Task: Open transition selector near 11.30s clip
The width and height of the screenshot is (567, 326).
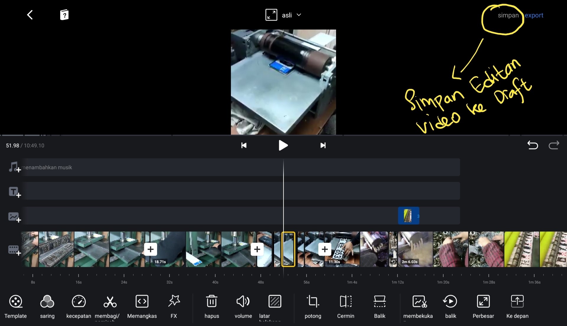Action: (x=324, y=249)
